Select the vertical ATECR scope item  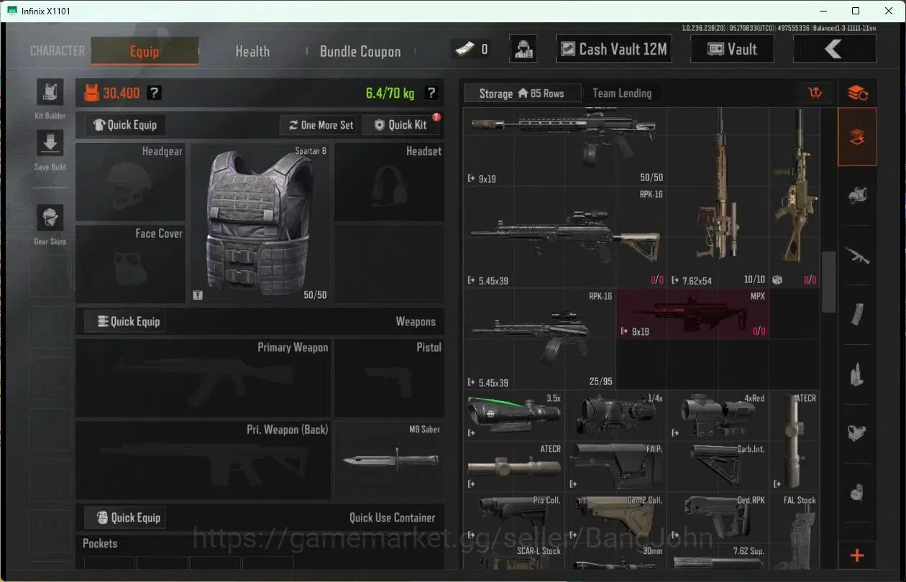[794, 440]
